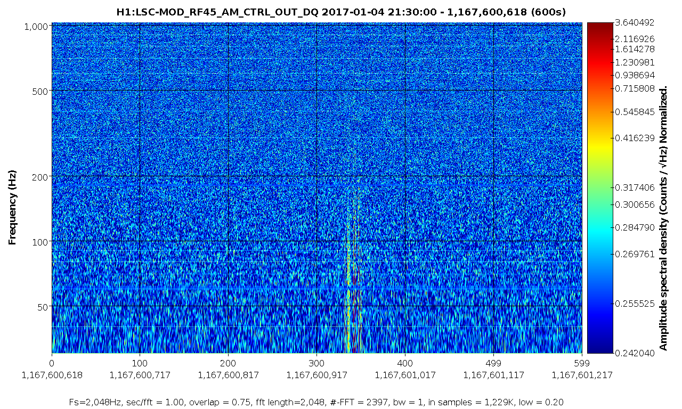Click colorbar value 1.614278
Image resolution: width=682 pixels, height=409 pixels.
pyautogui.click(x=634, y=49)
